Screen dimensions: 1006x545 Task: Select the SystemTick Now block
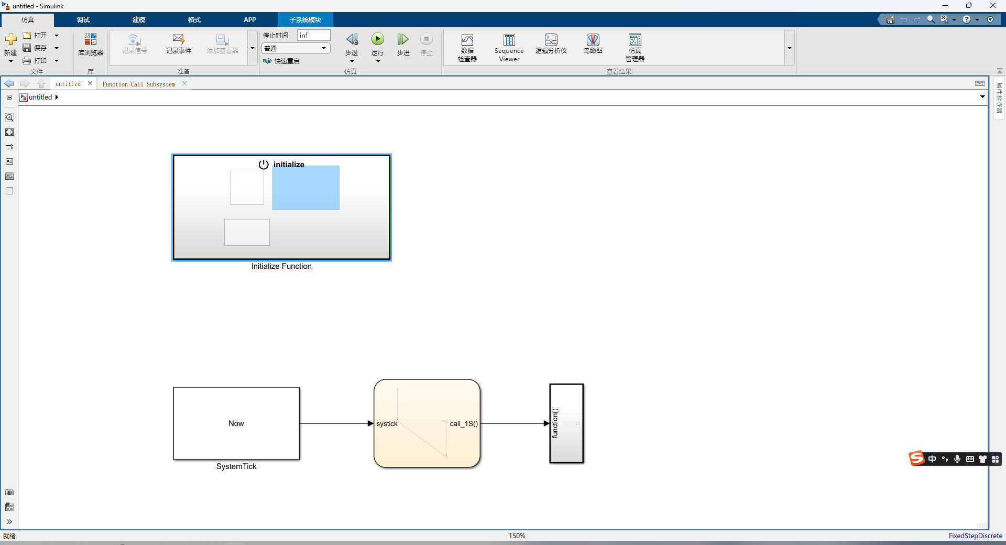pyautogui.click(x=236, y=423)
